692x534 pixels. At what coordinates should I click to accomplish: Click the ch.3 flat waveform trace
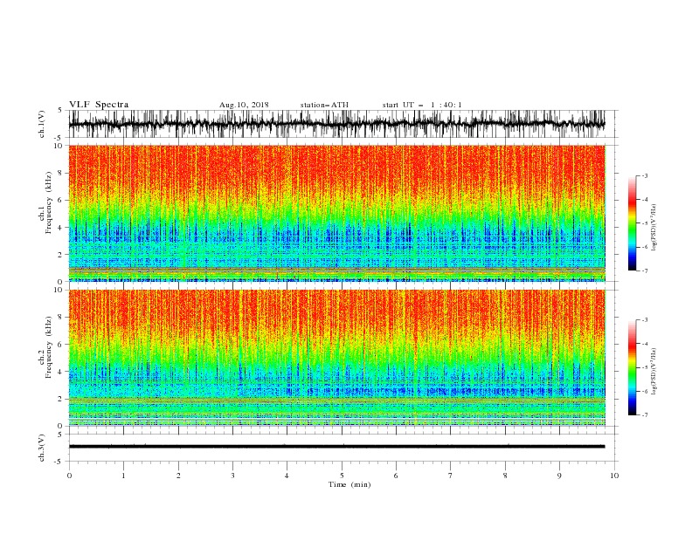pos(336,447)
